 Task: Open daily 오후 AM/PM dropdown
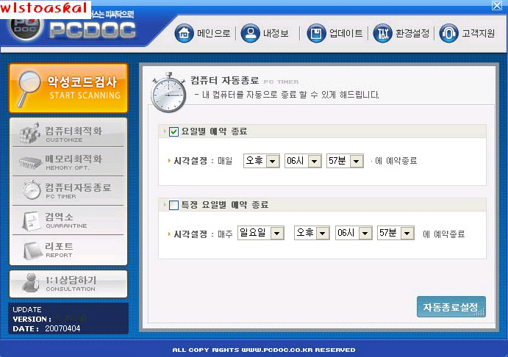coord(262,161)
